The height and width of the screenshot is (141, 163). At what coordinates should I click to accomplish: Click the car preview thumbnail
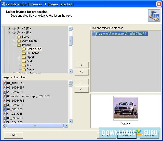click(x=126, y=108)
